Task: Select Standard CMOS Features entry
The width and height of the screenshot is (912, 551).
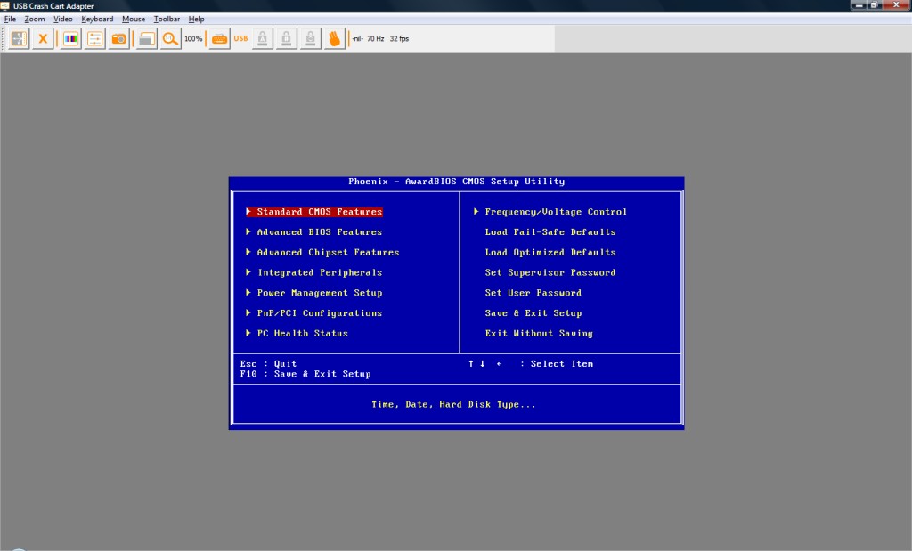Action: click(320, 212)
